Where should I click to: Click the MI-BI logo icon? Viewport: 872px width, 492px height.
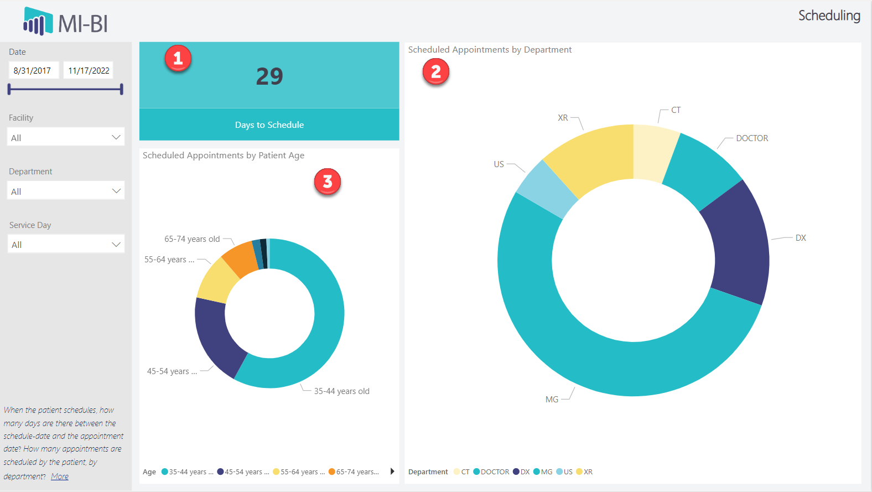(x=38, y=22)
